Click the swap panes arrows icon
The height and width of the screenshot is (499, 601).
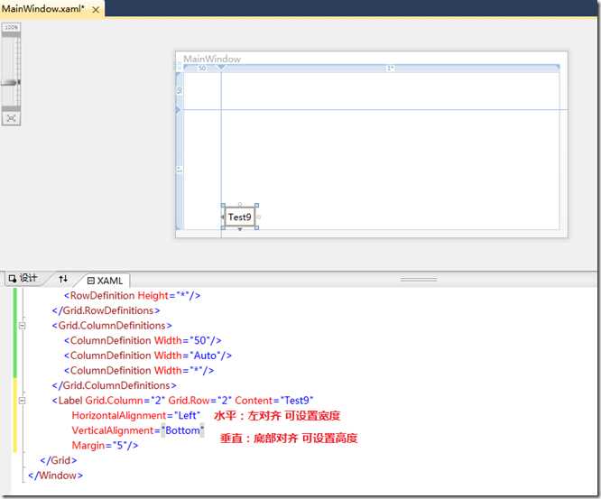pyautogui.click(x=63, y=279)
